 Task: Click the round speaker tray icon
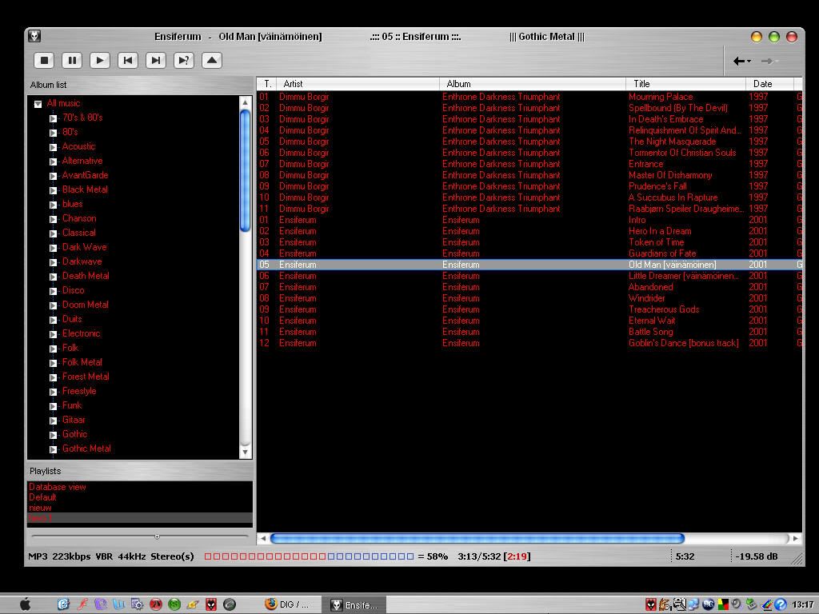click(737, 604)
